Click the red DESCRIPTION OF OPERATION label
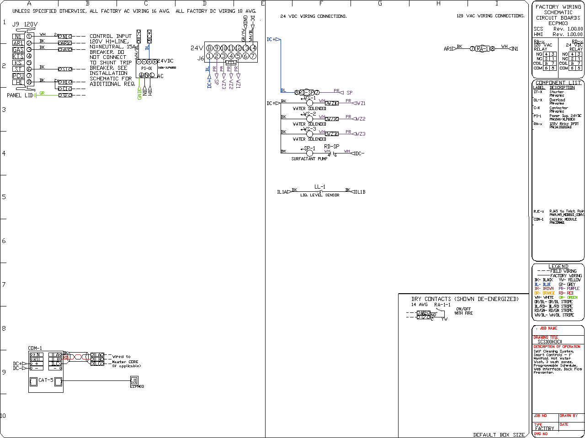585x438 pixels. [557, 347]
